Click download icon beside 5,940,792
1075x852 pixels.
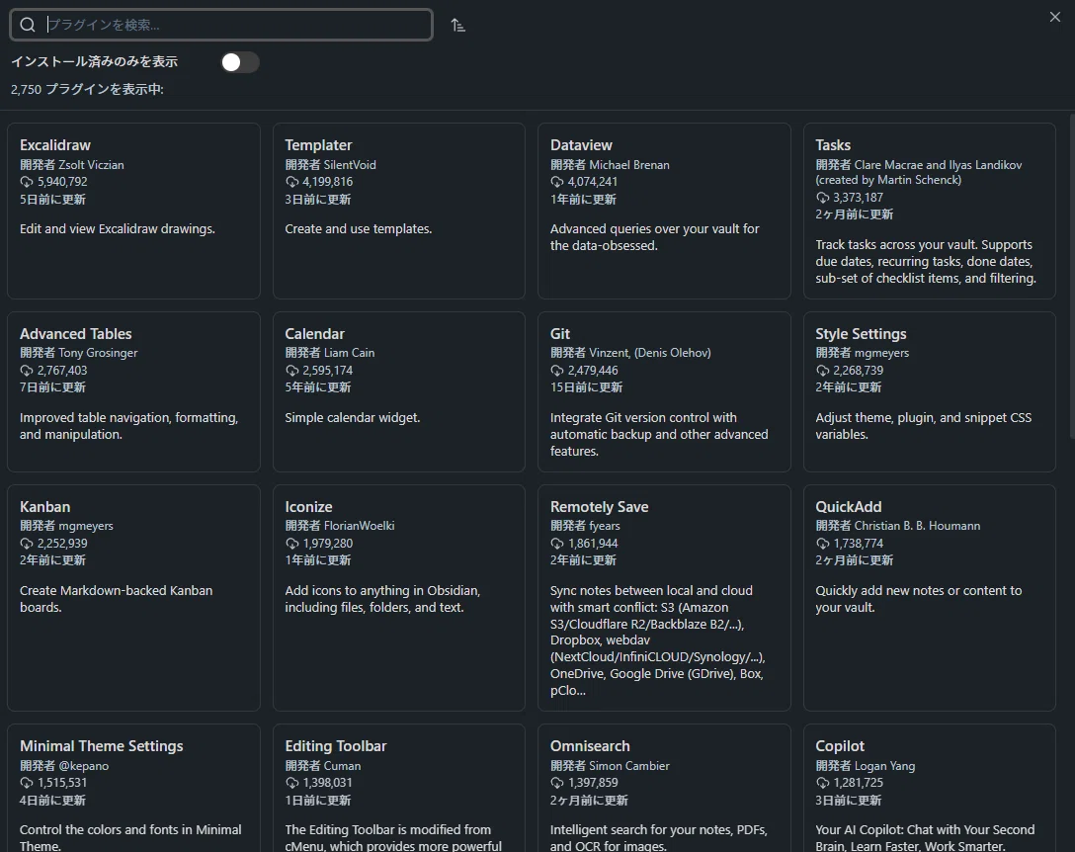[27, 182]
